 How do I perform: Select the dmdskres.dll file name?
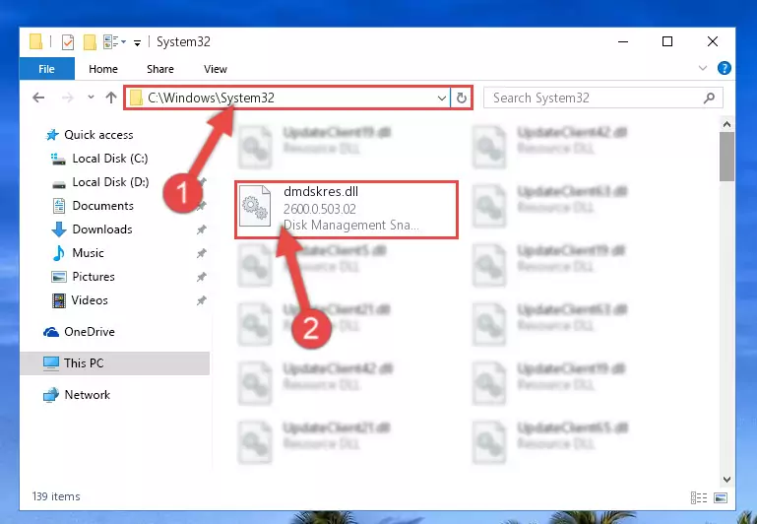(321, 192)
